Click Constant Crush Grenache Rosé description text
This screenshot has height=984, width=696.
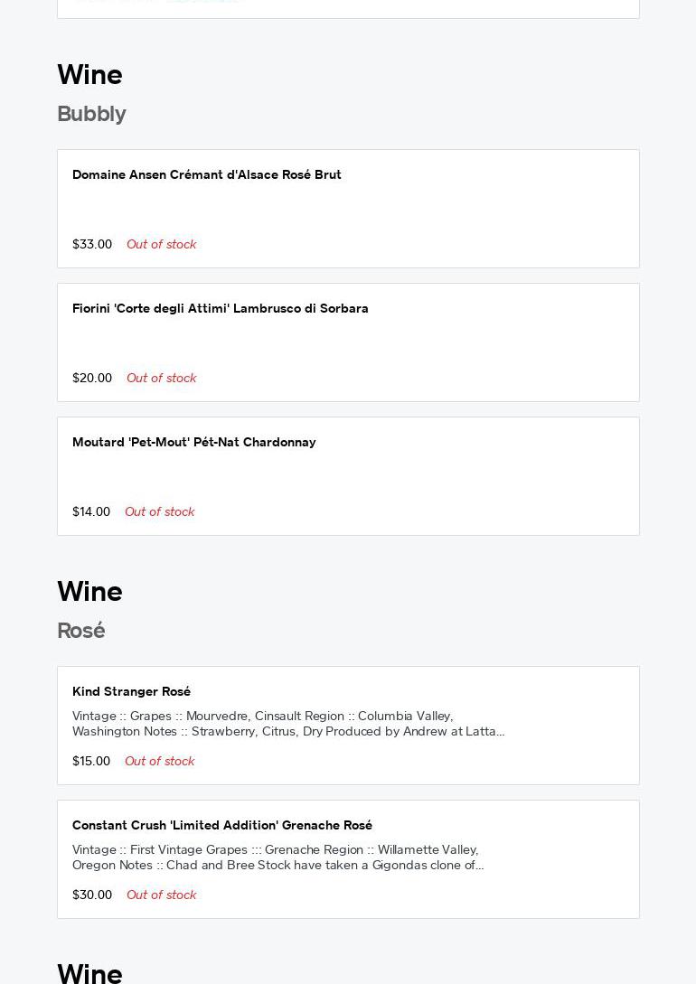click(x=278, y=857)
